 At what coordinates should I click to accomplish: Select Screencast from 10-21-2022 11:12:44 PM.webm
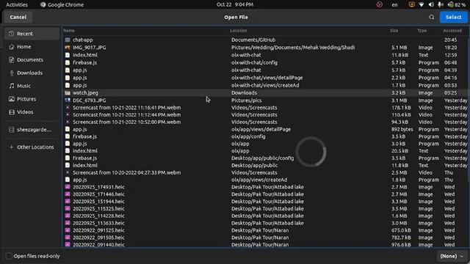coord(265,114)
